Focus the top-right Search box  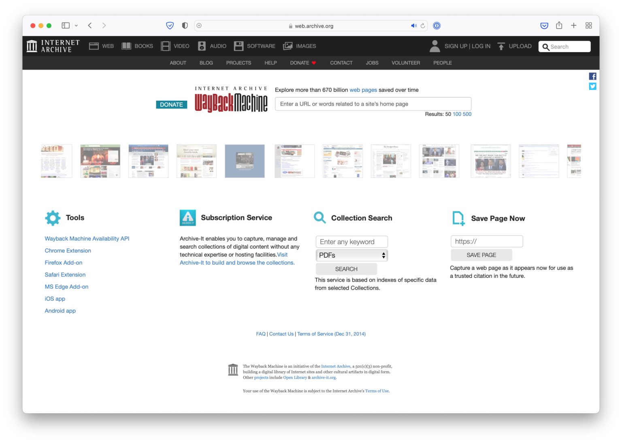coord(564,47)
